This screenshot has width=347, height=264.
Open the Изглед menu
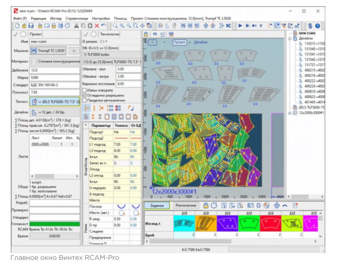tap(56, 18)
